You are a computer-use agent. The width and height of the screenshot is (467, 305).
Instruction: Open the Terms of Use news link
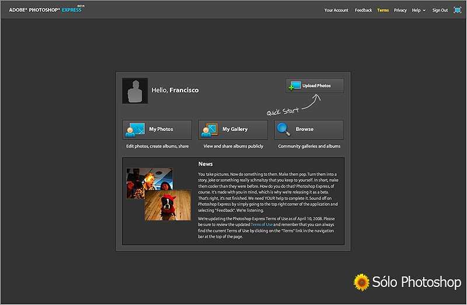[261, 225]
